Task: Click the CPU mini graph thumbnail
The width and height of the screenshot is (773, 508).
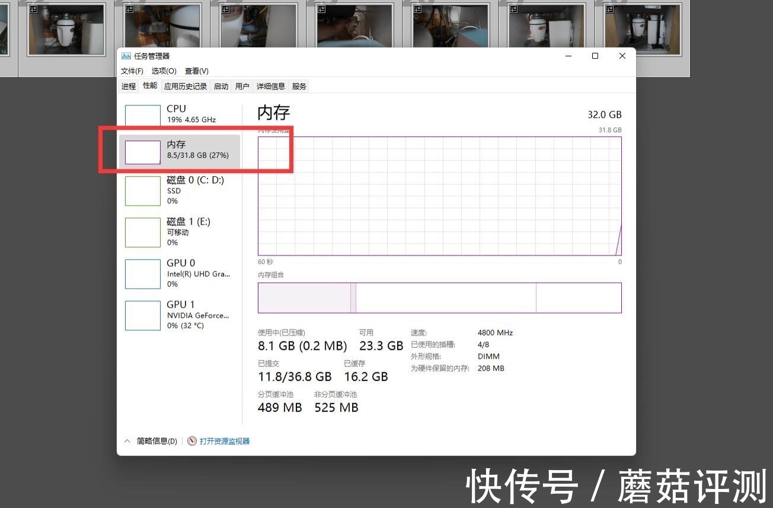Action: (x=143, y=116)
